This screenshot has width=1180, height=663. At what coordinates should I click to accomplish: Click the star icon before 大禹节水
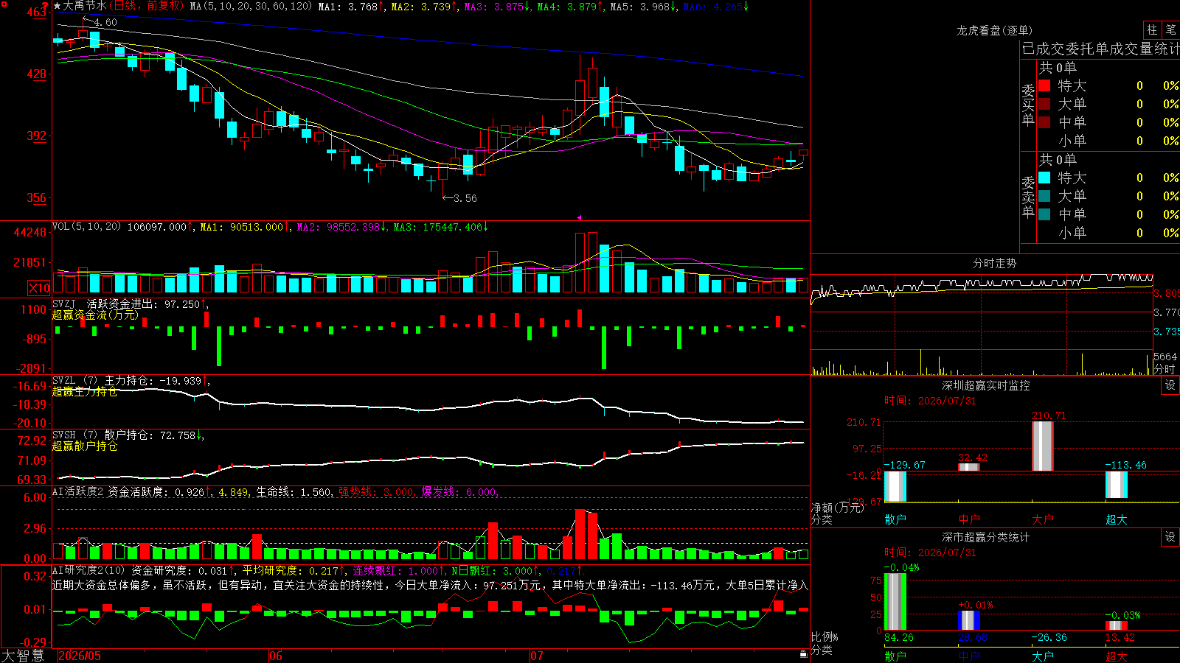click(x=58, y=6)
